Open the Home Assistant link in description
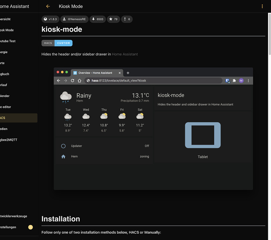The image size is (271, 240). [x=125, y=54]
